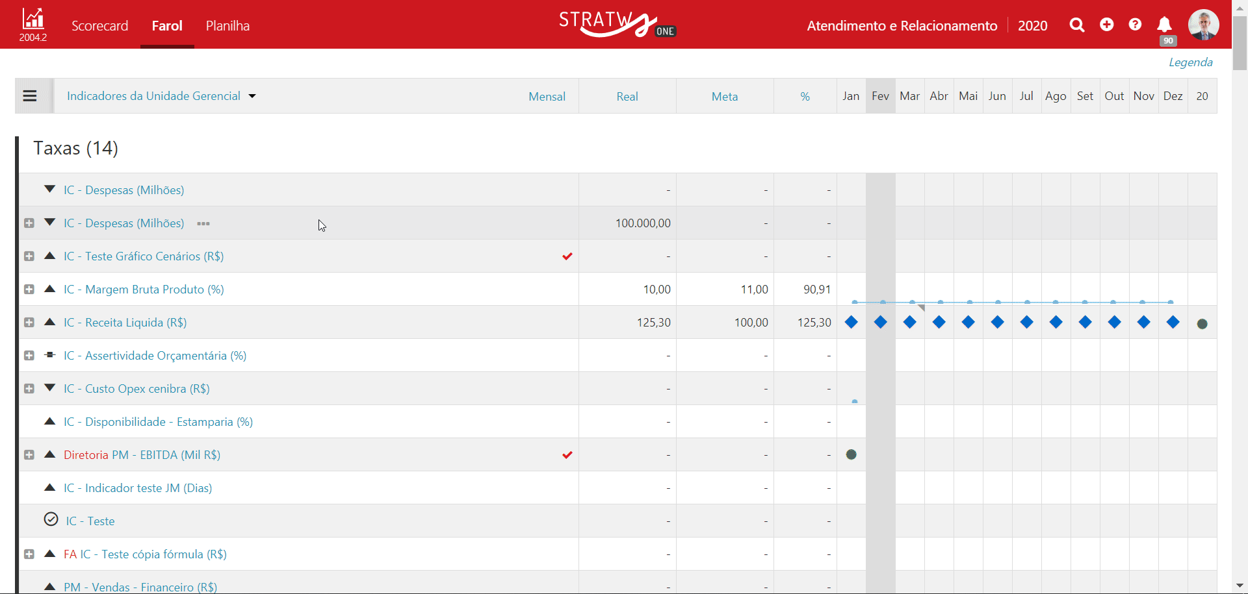The image size is (1248, 594).
Task: Select the Farol tab
Action: tap(167, 26)
